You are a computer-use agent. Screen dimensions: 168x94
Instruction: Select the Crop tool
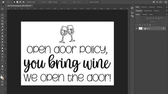coord(2,21)
